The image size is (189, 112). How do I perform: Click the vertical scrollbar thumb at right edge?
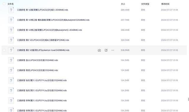pyautogui.click(x=188, y=99)
